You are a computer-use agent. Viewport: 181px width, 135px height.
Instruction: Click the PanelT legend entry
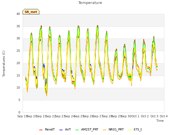point(47,129)
